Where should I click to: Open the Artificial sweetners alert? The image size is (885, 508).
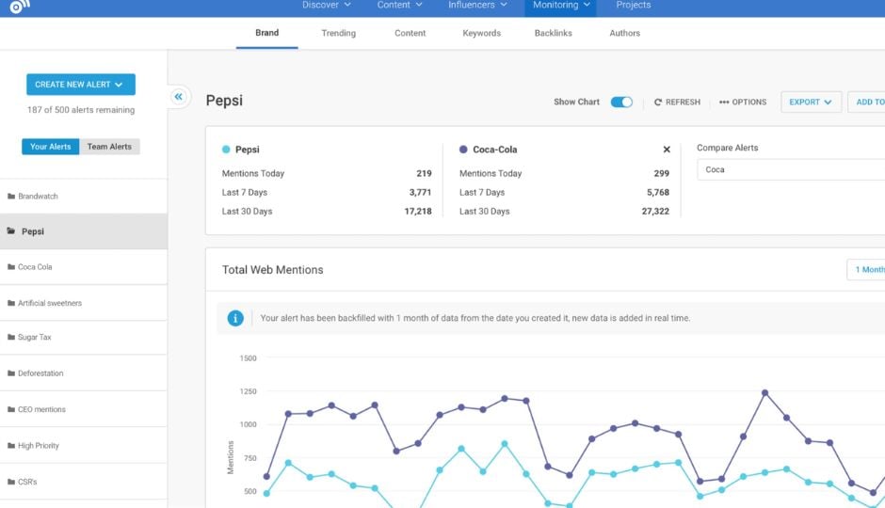click(x=84, y=303)
